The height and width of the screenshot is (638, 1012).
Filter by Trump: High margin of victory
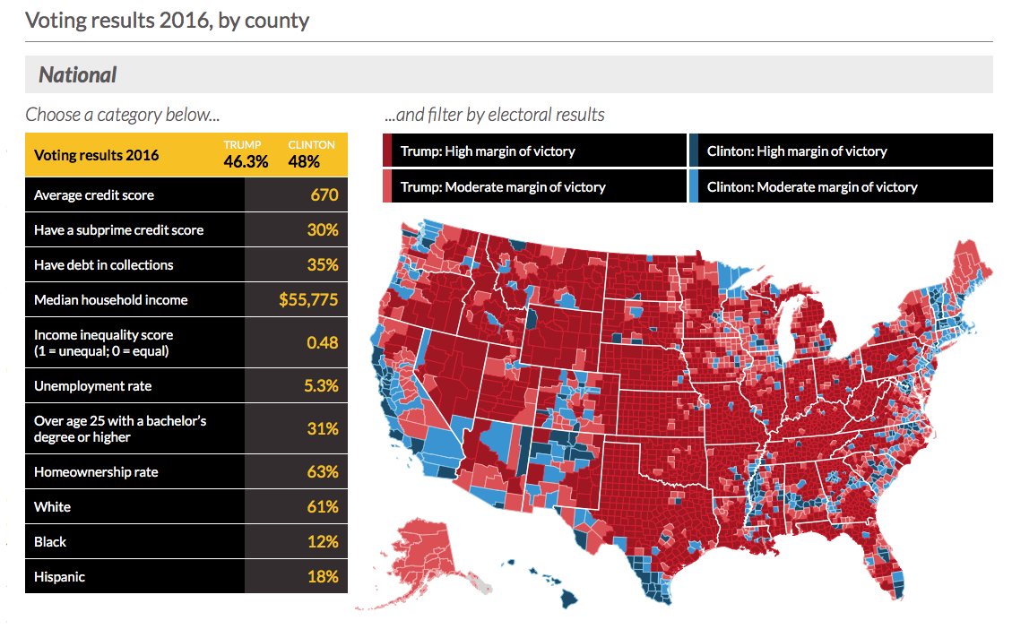[x=534, y=151]
